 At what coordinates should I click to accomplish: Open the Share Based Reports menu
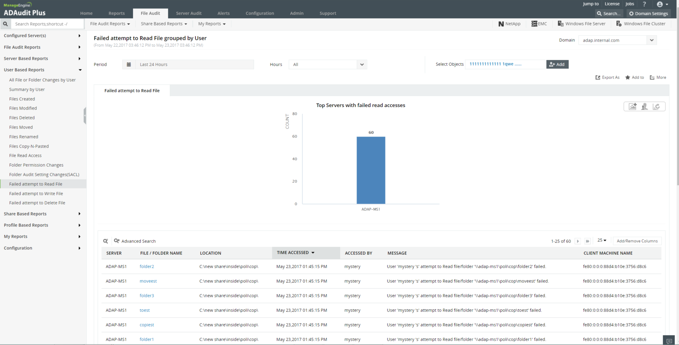pyautogui.click(x=164, y=24)
